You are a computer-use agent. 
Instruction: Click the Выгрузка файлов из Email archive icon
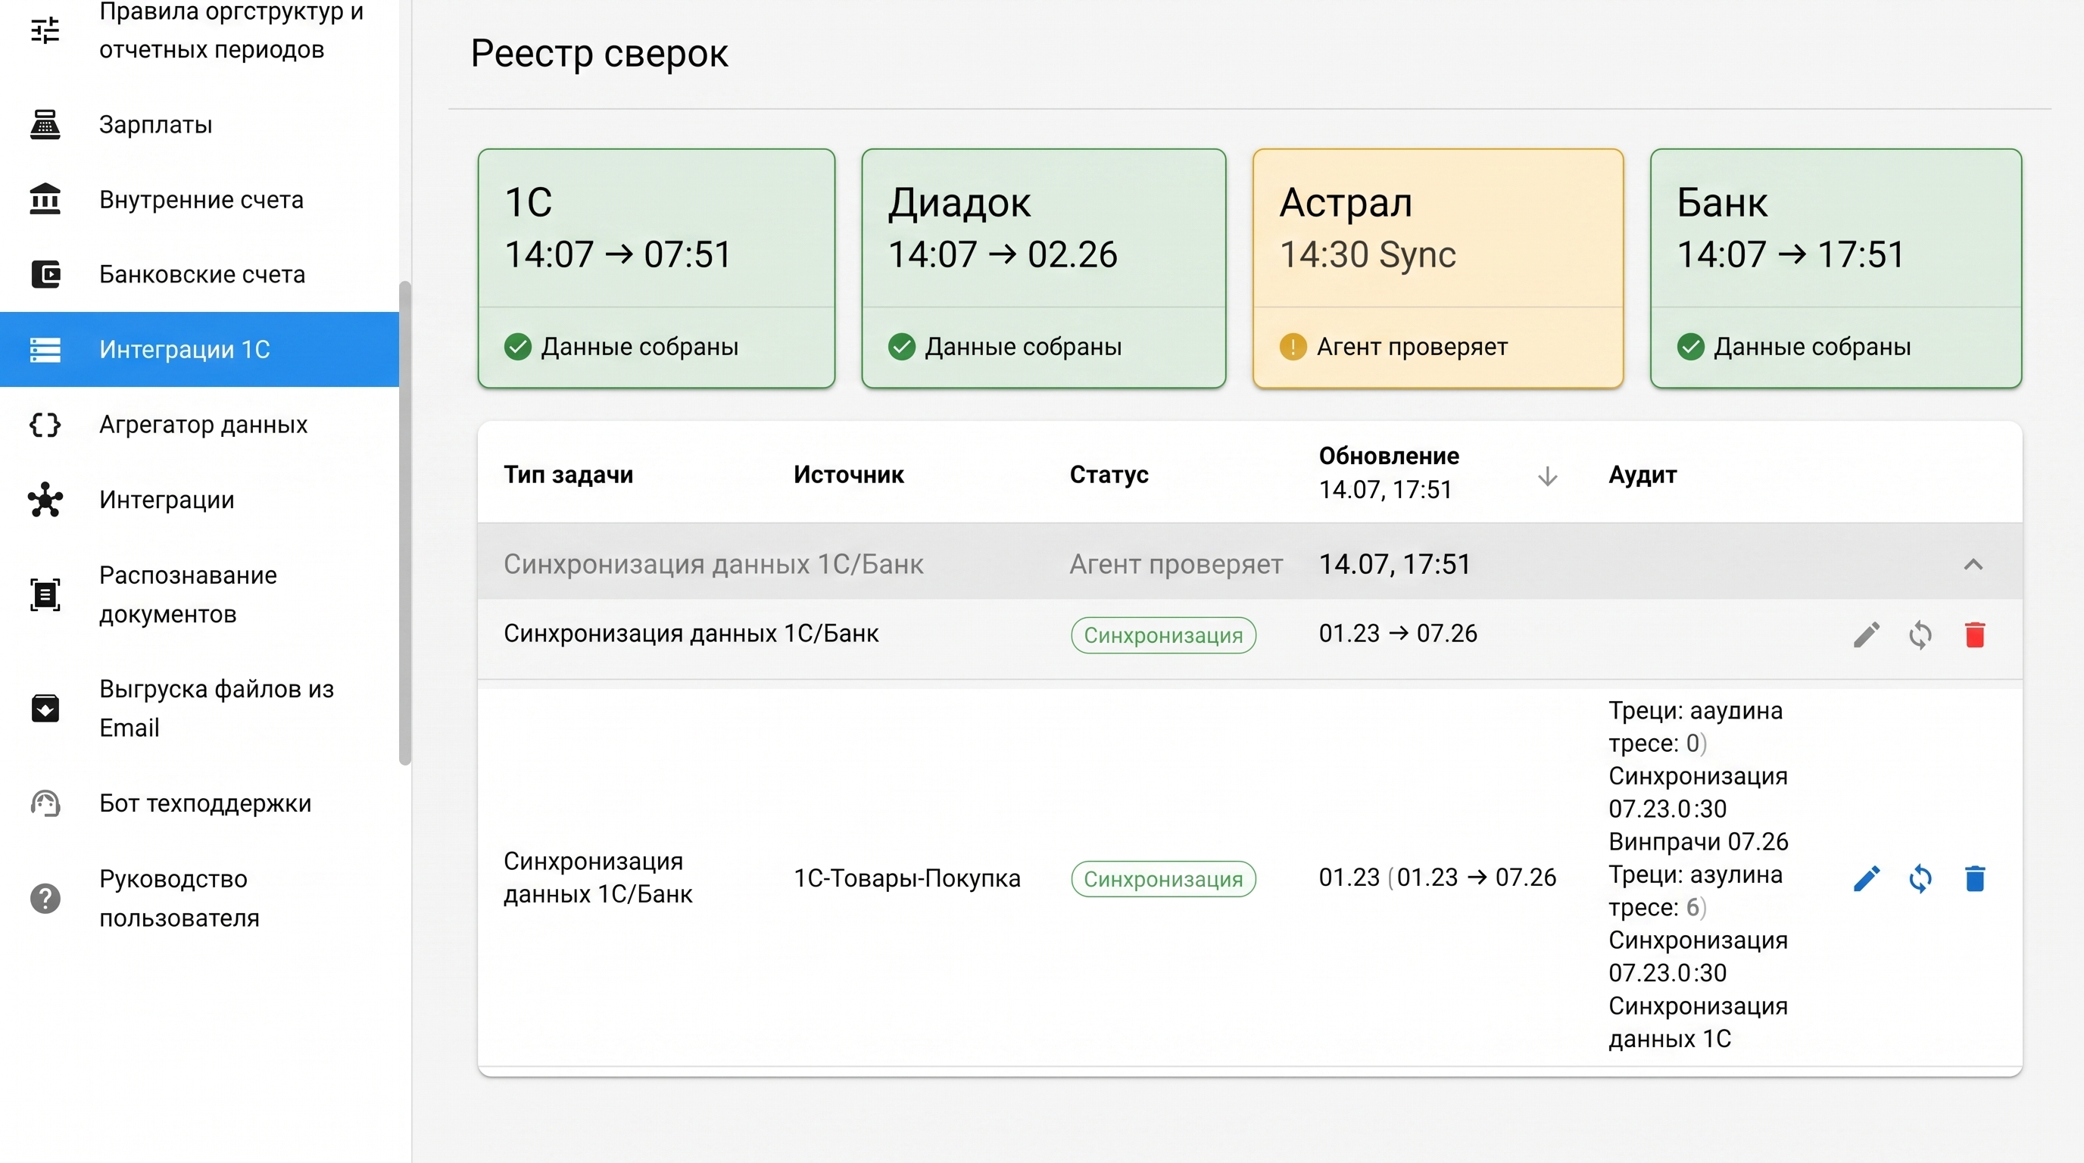click(x=45, y=708)
